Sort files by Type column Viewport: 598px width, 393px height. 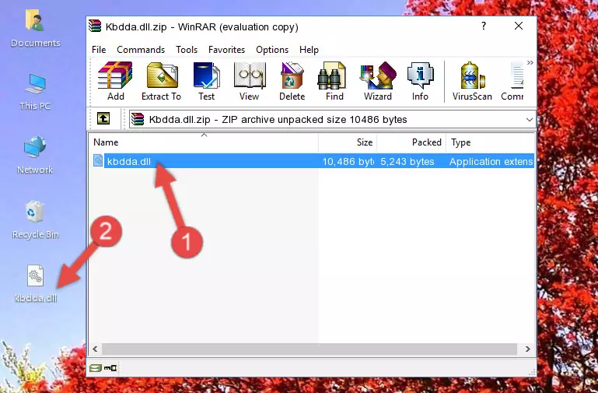491,142
